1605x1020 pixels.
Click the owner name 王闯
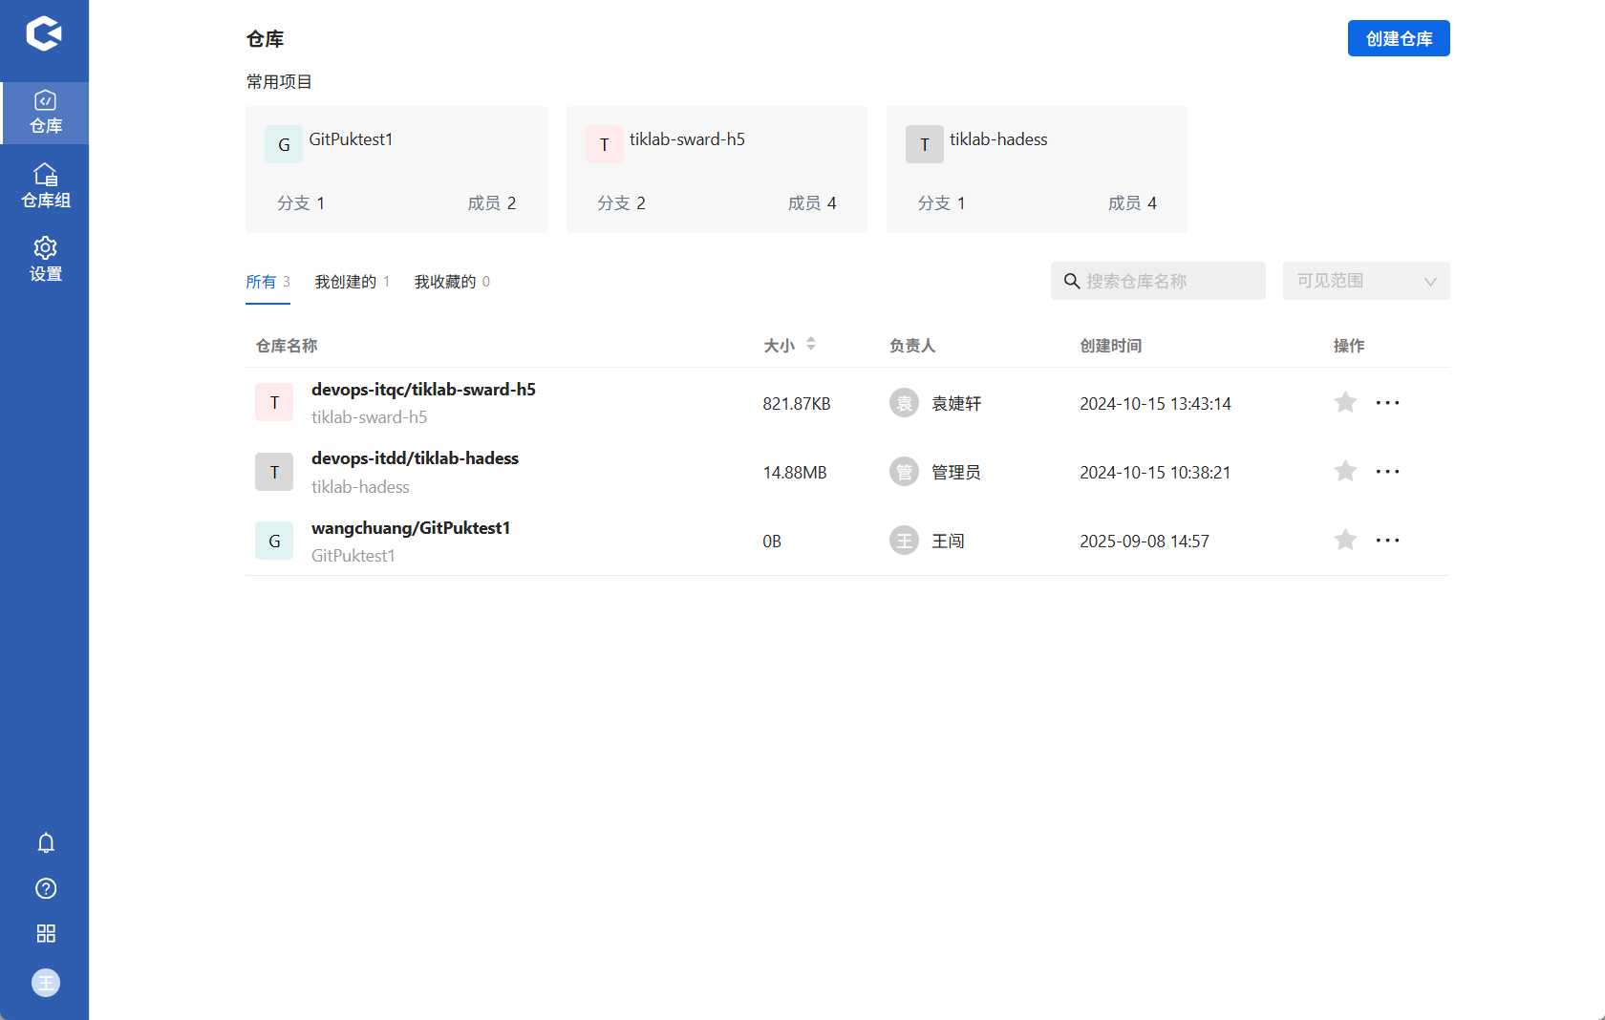[x=948, y=542]
